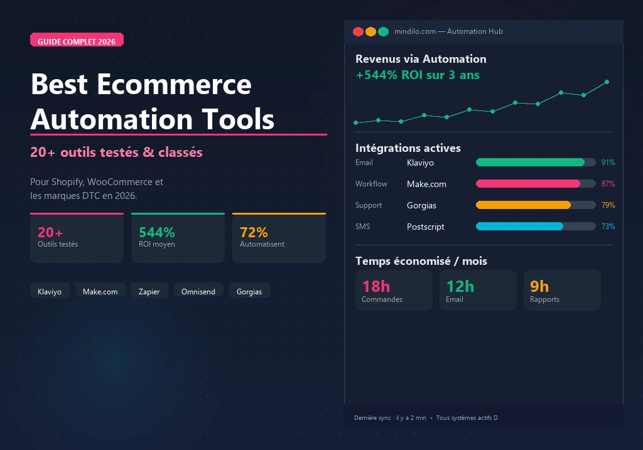Screen dimensions: 643x450
Task: Open the 544% ROI moyen stat card
Action: 178,238
